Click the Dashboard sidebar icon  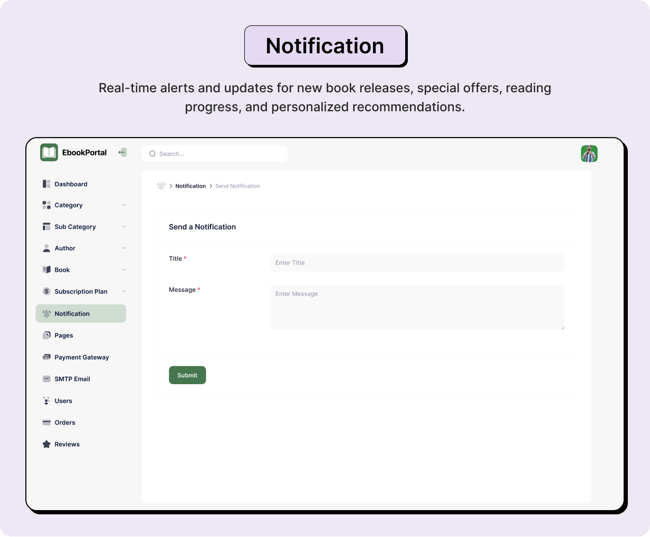46,184
